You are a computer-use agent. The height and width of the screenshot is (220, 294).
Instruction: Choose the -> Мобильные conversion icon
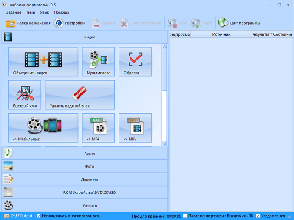[43, 125]
